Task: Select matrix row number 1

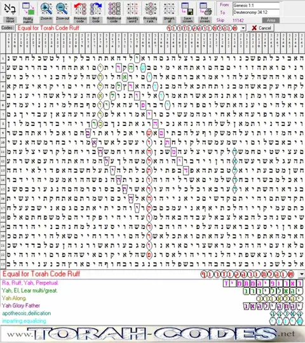Action: pyautogui.click(x=3, y=59)
